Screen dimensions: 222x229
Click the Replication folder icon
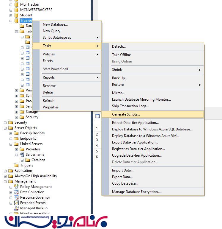pyautogui.click(x=10, y=171)
